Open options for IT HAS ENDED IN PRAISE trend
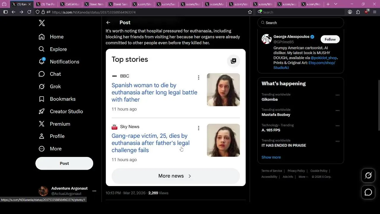 coord(338,141)
